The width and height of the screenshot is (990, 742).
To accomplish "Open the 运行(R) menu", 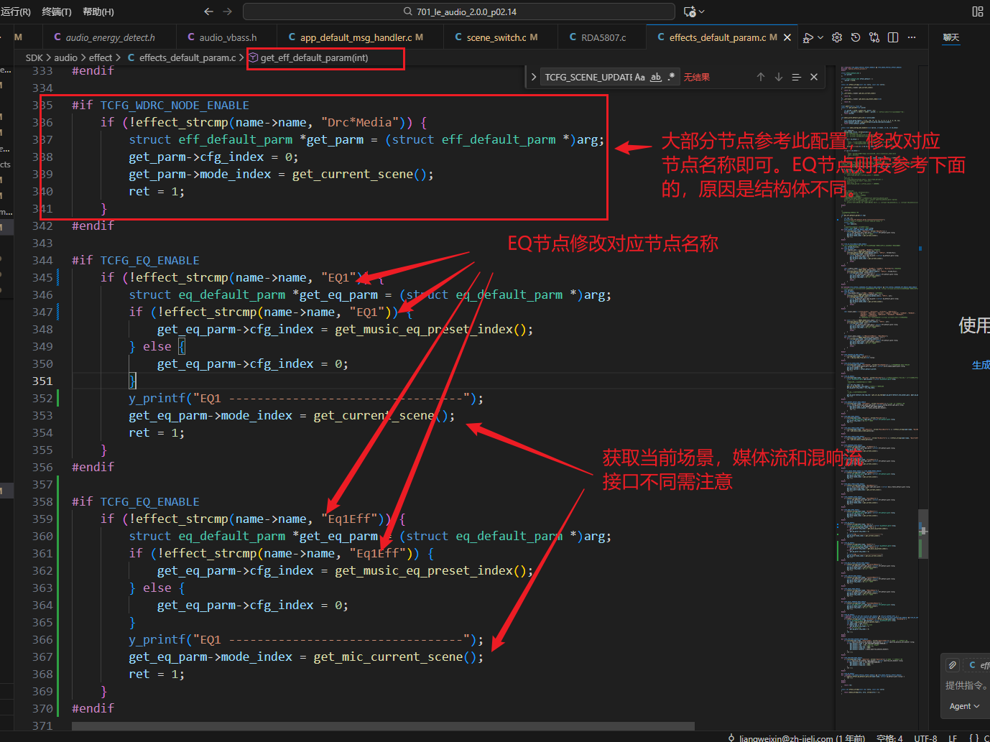I will [15, 11].
